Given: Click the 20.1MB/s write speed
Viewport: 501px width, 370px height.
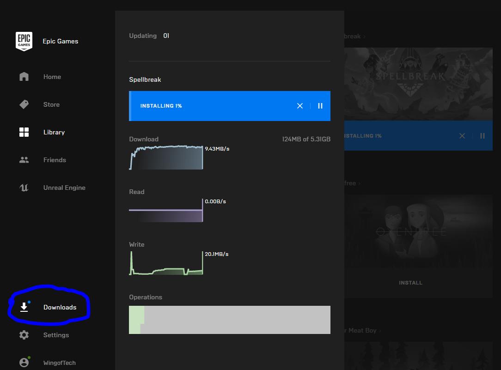Looking at the screenshot, I should [217, 254].
